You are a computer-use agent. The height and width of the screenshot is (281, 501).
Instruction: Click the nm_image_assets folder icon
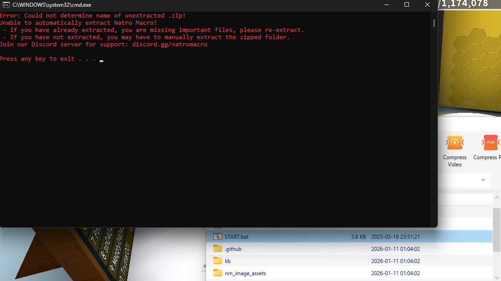coord(218,273)
